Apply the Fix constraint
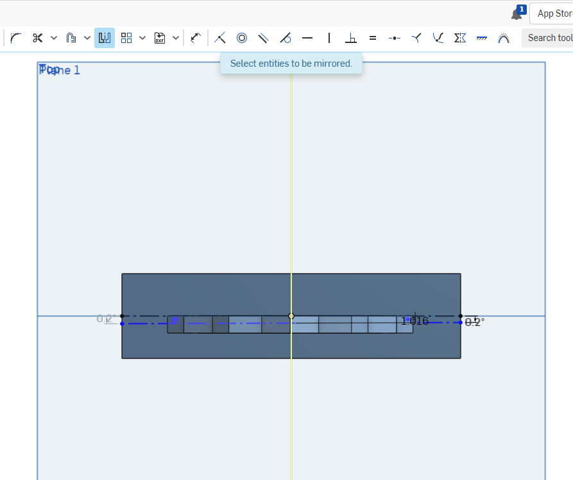 tap(482, 38)
